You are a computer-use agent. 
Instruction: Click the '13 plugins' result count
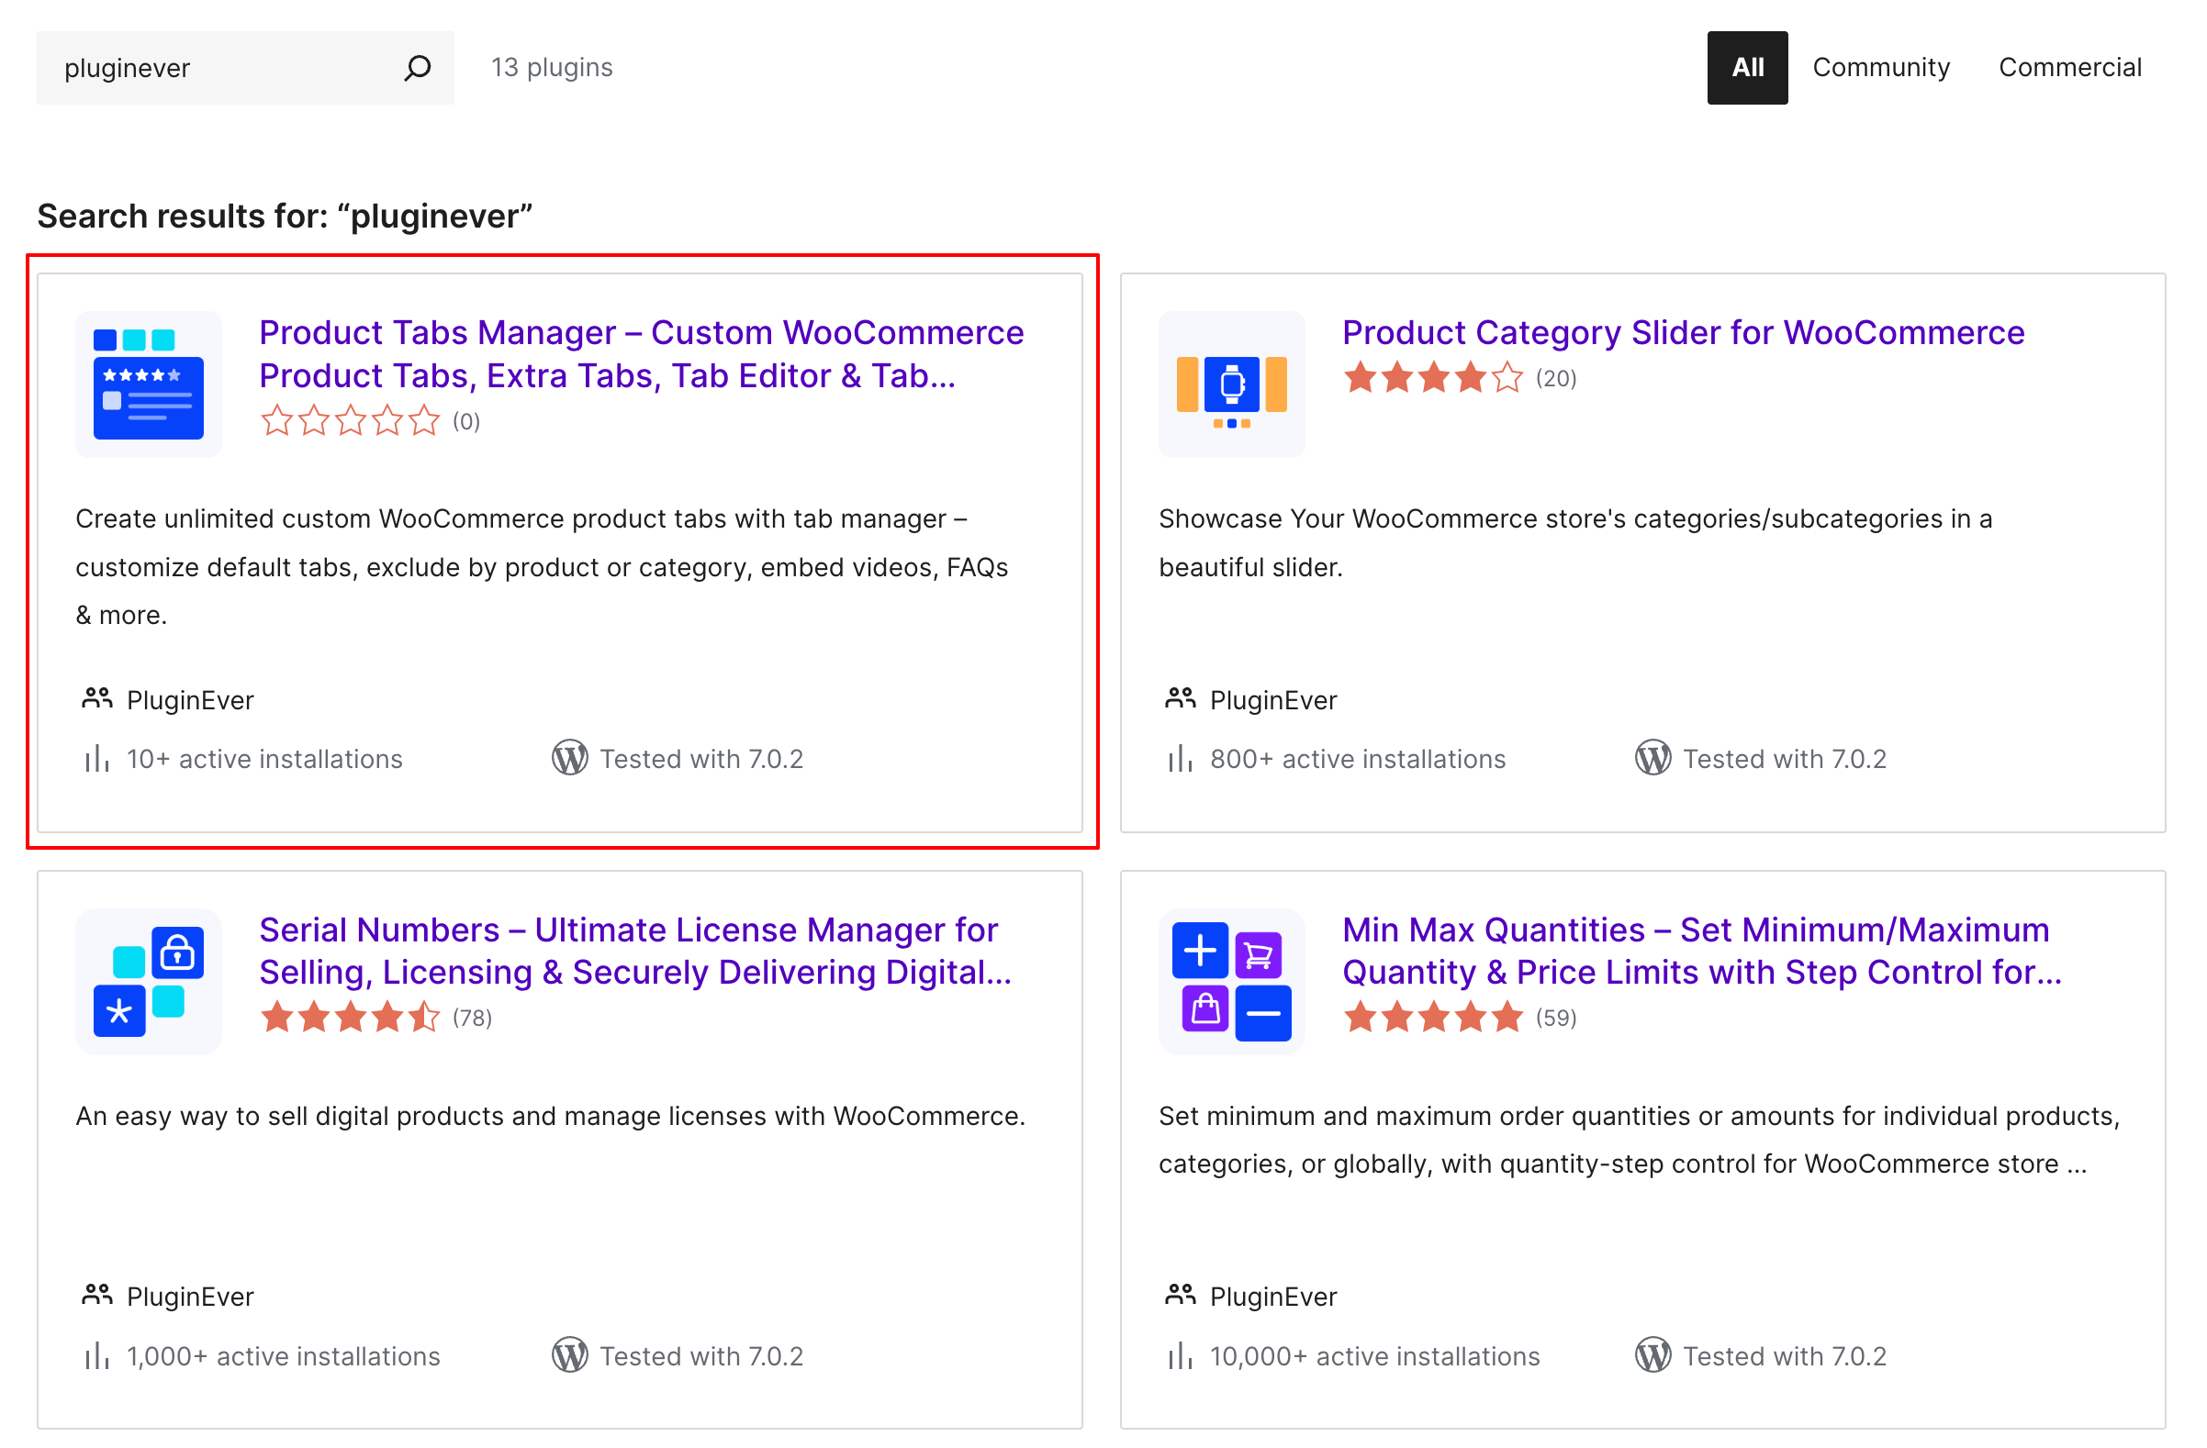(552, 68)
